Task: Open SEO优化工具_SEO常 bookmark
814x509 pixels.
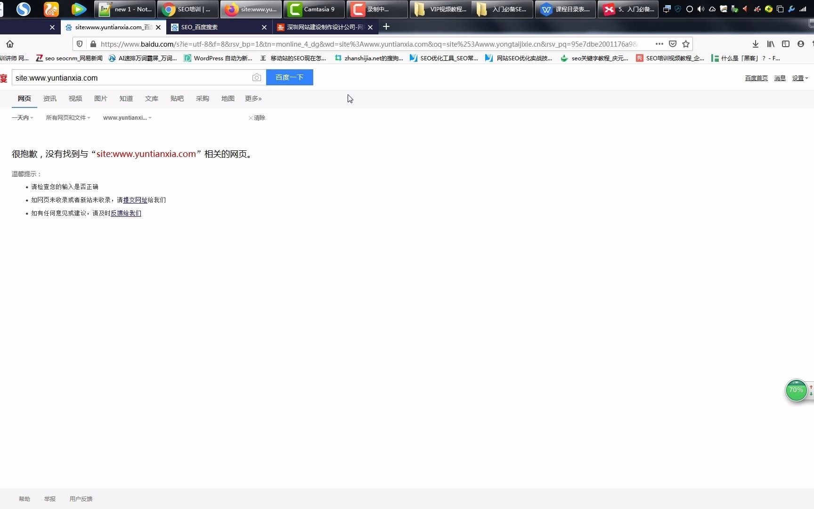Action: (x=444, y=58)
